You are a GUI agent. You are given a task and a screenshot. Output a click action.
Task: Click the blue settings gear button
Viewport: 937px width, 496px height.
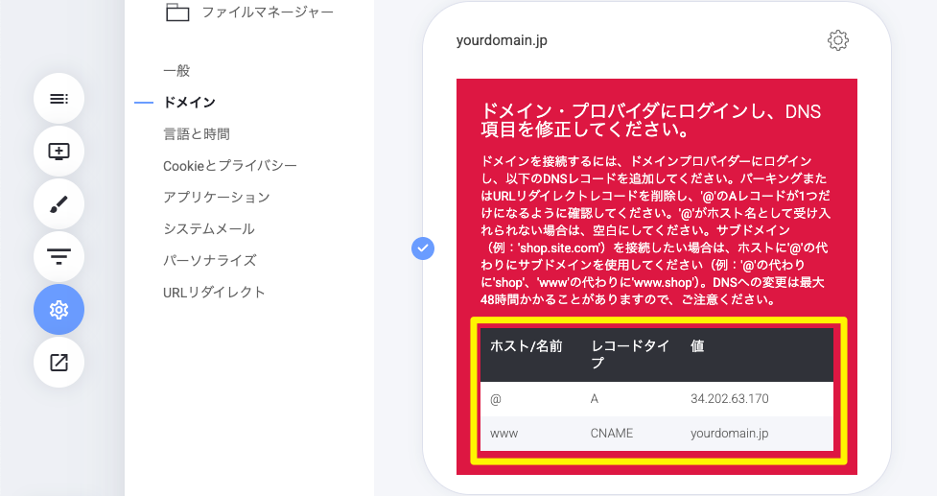click(x=59, y=309)
